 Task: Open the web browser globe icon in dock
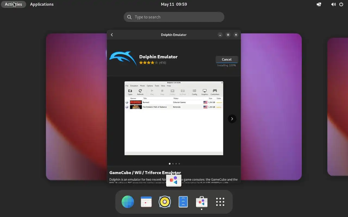128,202
